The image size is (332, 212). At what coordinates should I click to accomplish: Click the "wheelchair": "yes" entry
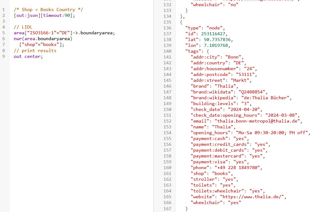pyautogui.click(x=216, y=203)
